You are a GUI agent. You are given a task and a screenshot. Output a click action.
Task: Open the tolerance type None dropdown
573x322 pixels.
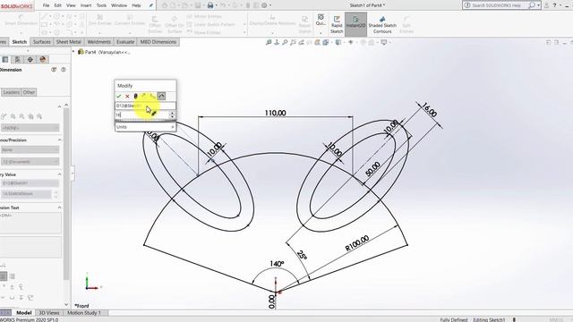[x=30, y=149]
